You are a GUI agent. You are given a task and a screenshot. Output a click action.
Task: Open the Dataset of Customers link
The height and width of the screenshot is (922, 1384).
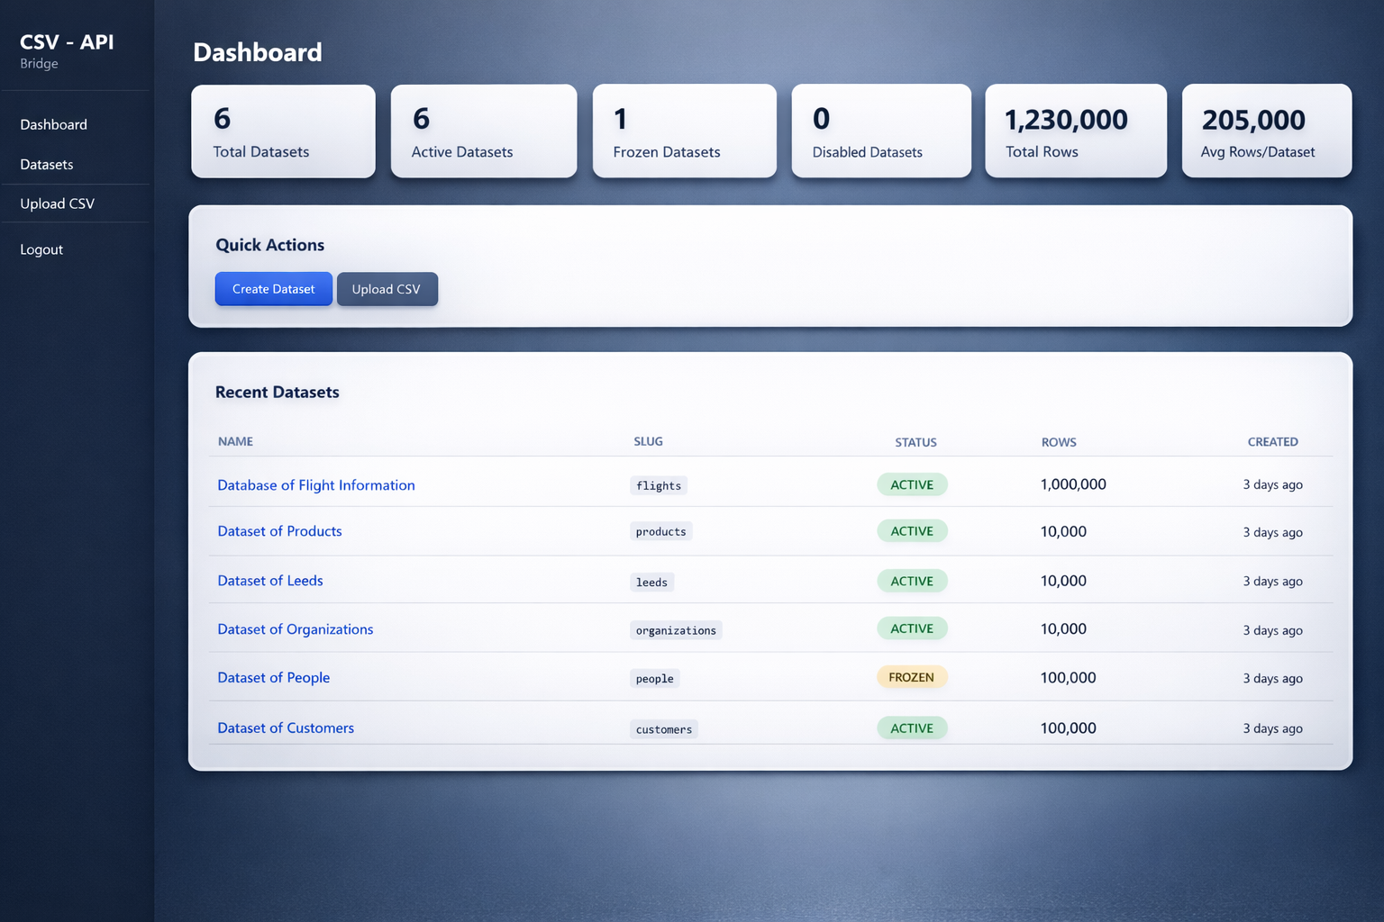[286, 728]
